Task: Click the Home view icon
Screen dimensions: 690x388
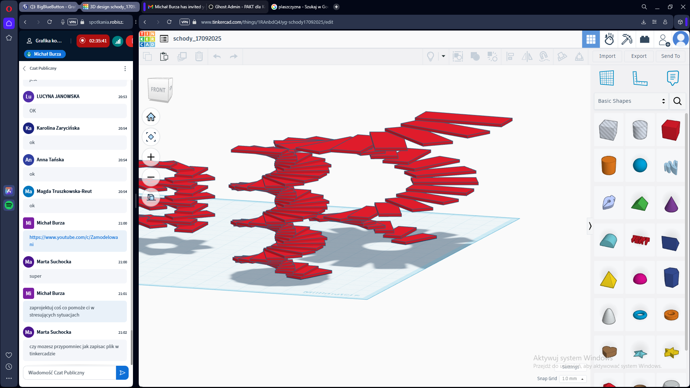Action: (x=151, y=117)
